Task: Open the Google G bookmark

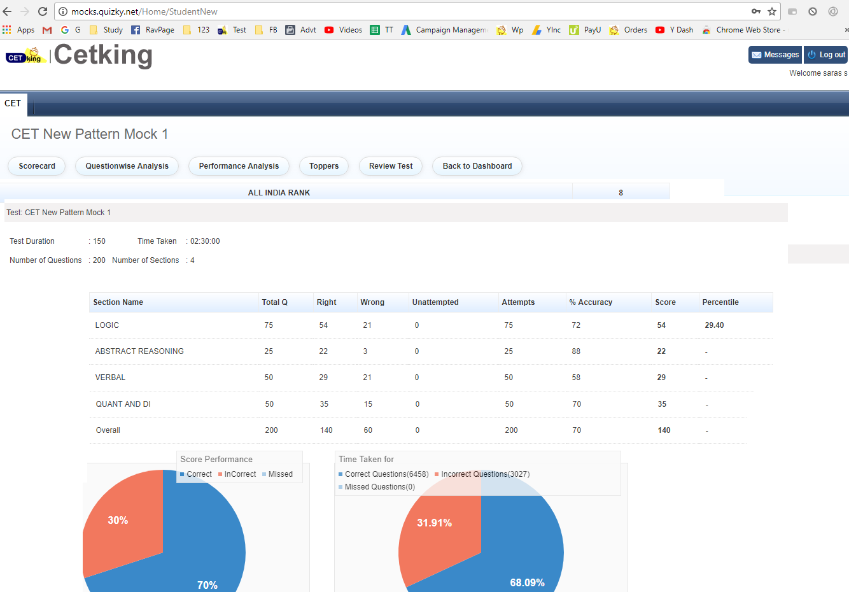Action: click(71, 30)
